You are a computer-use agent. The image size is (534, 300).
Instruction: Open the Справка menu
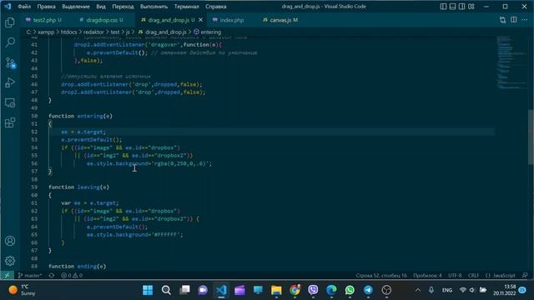(216, 7)
